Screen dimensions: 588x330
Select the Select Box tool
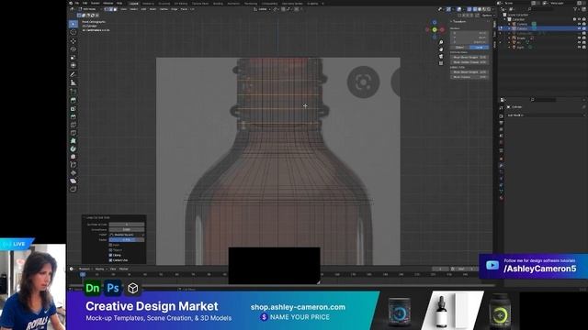[x=73, y=24]
